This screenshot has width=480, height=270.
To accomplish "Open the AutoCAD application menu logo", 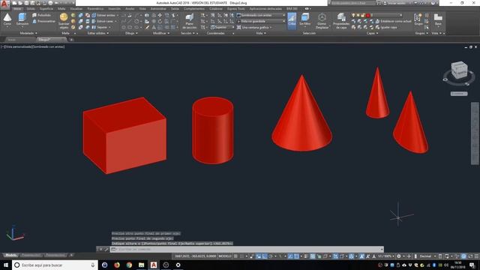I will (4, 4).
